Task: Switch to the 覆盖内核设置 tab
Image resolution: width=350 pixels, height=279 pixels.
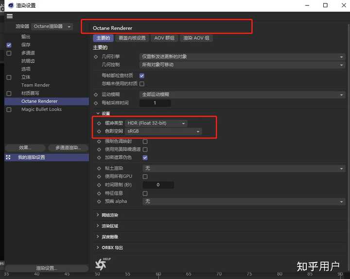Action: point(132,38)
